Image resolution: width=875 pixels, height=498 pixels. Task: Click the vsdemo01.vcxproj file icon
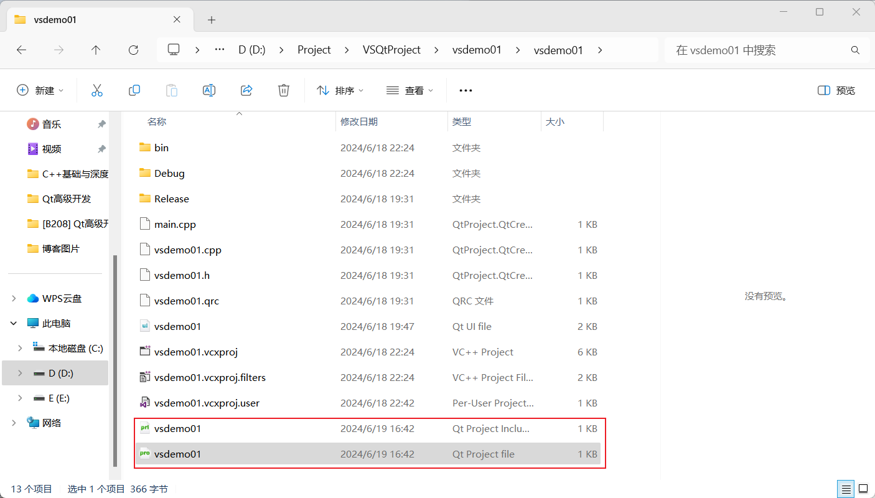145,352
